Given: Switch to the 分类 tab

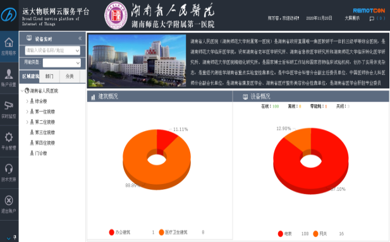Looking at the screenshot, I should pos(70,76).
